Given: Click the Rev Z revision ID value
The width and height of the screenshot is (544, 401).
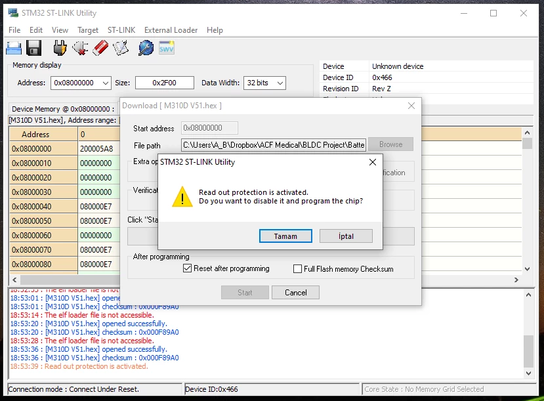Looking at the screenshot, I should 381,89.
